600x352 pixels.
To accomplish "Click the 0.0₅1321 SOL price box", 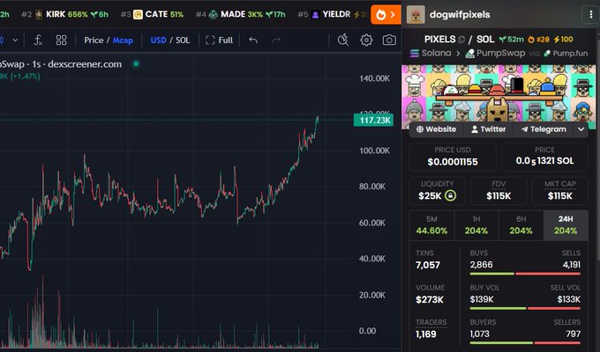I will click(545, 157).
